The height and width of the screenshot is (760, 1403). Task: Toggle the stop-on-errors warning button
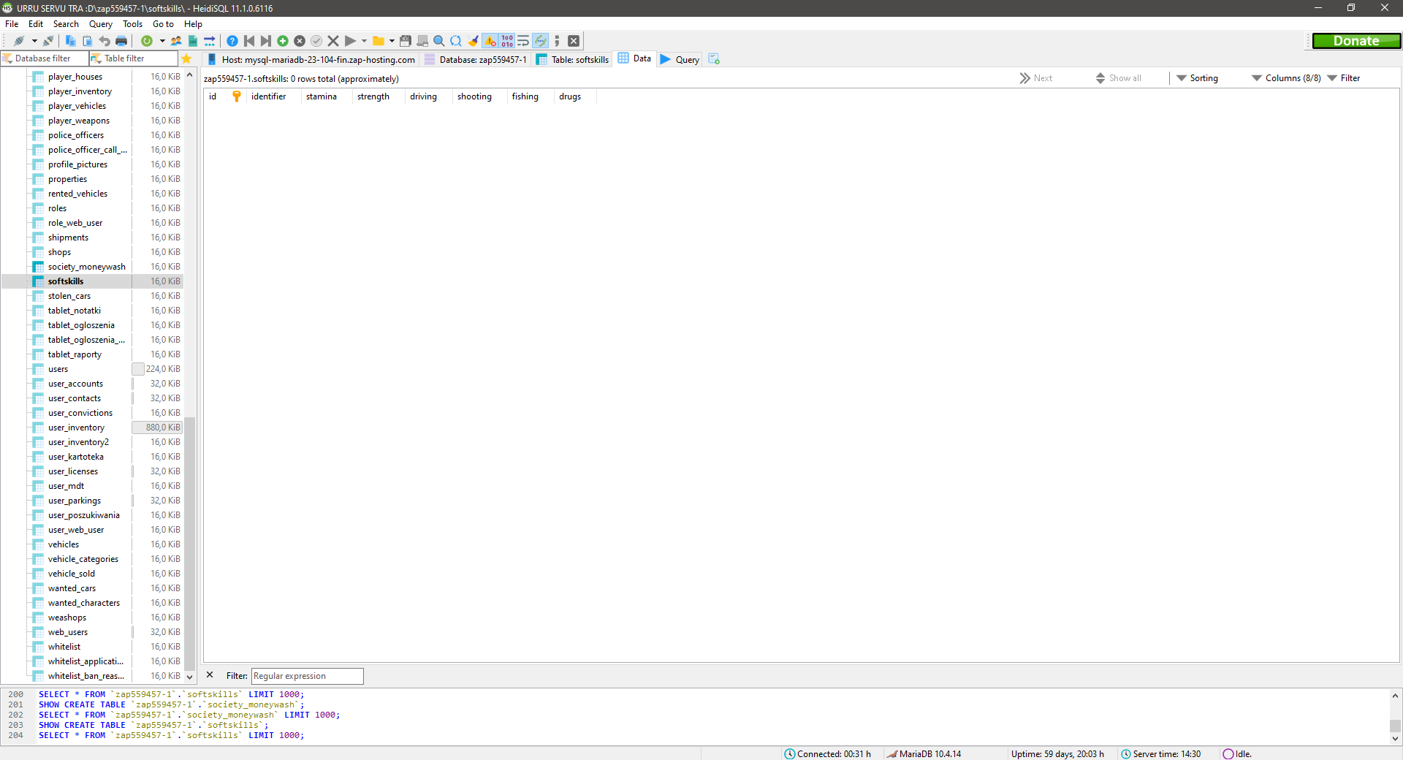coord(490,41)
